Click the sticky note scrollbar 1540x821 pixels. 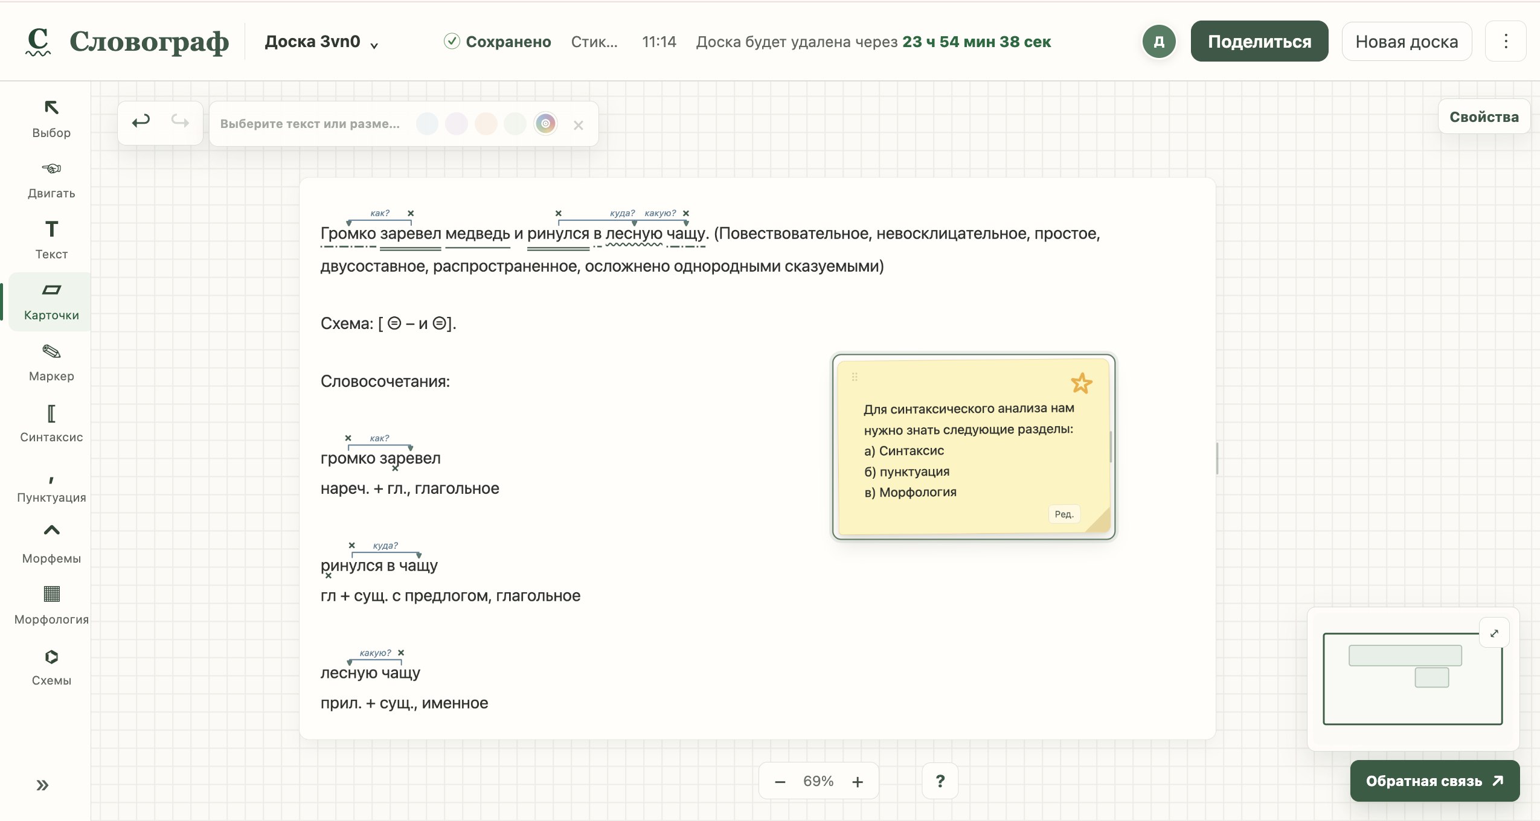coord(1111,447)
